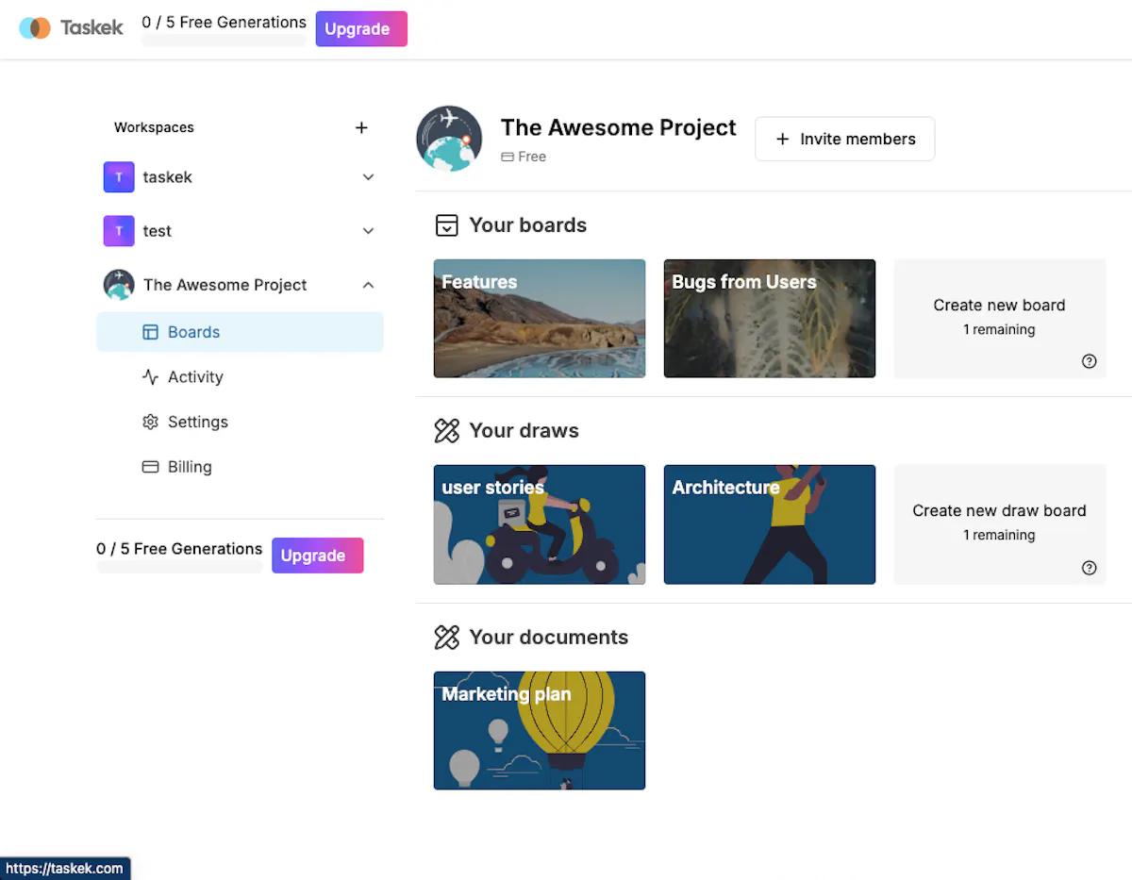The height and width of the screenshot is (880, 1132).
Task: Click the Taskek logo in the header
Action: coord(71,28)
